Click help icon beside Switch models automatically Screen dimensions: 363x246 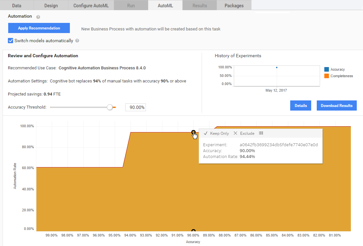[77, 41]
